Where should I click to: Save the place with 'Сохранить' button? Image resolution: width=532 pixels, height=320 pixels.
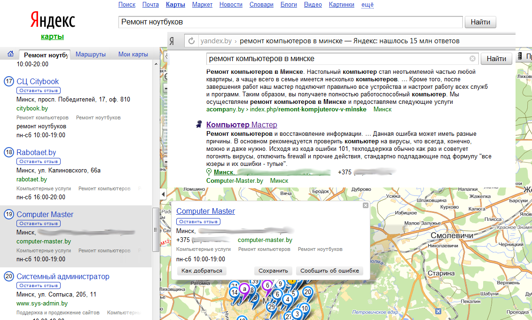[273, 271]
